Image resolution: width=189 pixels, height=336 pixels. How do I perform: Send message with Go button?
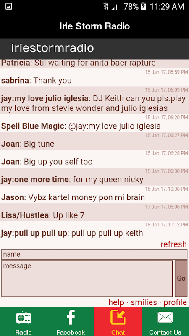181,278
